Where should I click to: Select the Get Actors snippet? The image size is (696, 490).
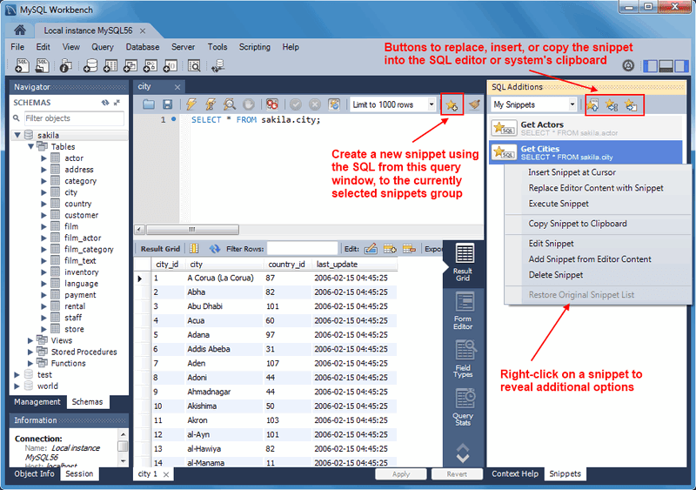[x=586, y=129]
